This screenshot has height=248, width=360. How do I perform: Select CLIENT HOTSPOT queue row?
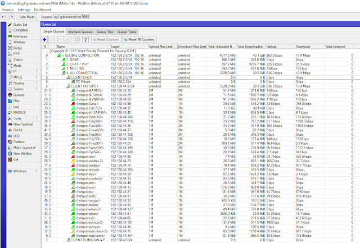(199, 86)
